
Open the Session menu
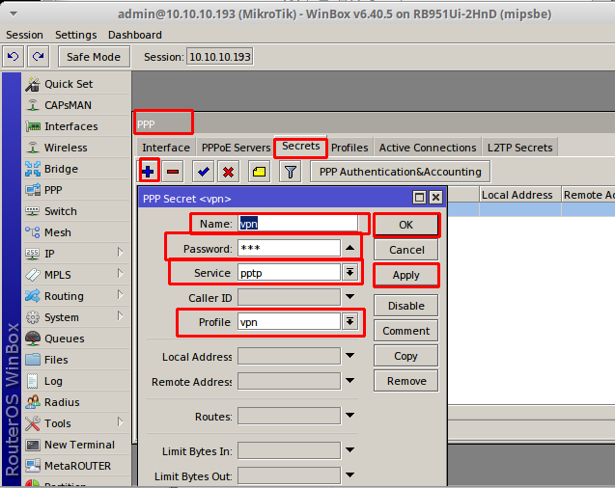pyautogui.click(x=24, y=35)
